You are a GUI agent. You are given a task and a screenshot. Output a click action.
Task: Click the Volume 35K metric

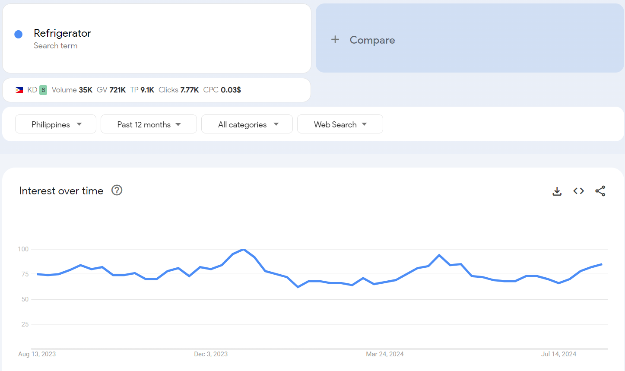tap(72, 90)
